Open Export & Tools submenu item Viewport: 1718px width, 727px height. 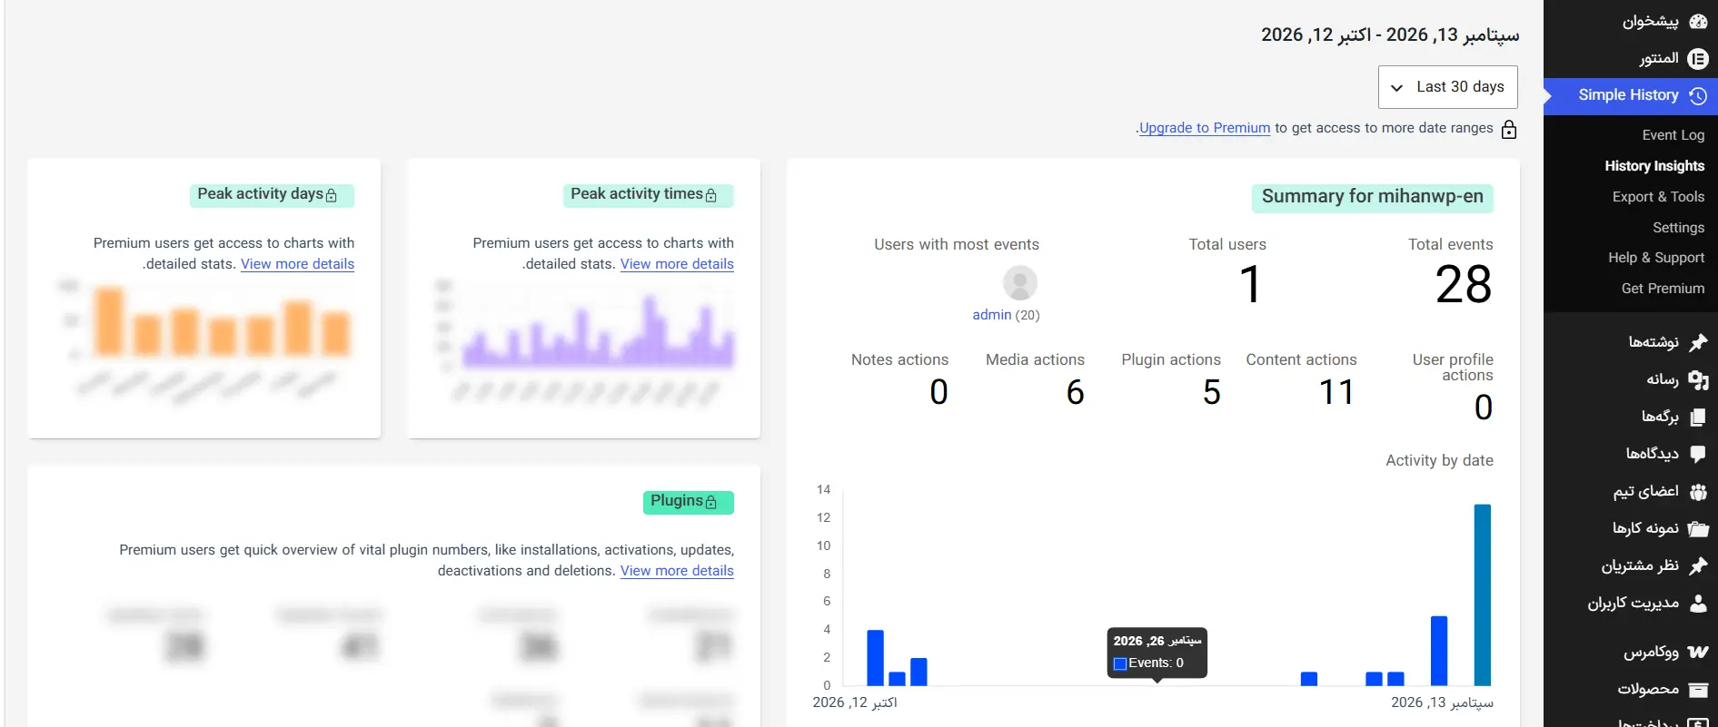(x=1658, y=197)
